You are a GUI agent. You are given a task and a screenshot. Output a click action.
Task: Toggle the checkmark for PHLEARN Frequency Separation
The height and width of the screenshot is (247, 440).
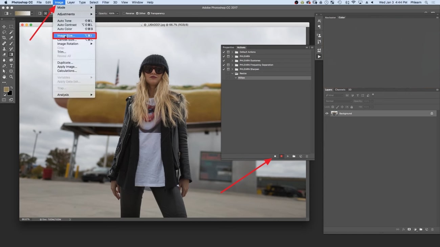[224, 65]
